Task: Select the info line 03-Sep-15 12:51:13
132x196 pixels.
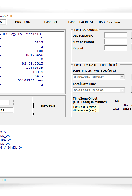Action: [x=22, y=34]
